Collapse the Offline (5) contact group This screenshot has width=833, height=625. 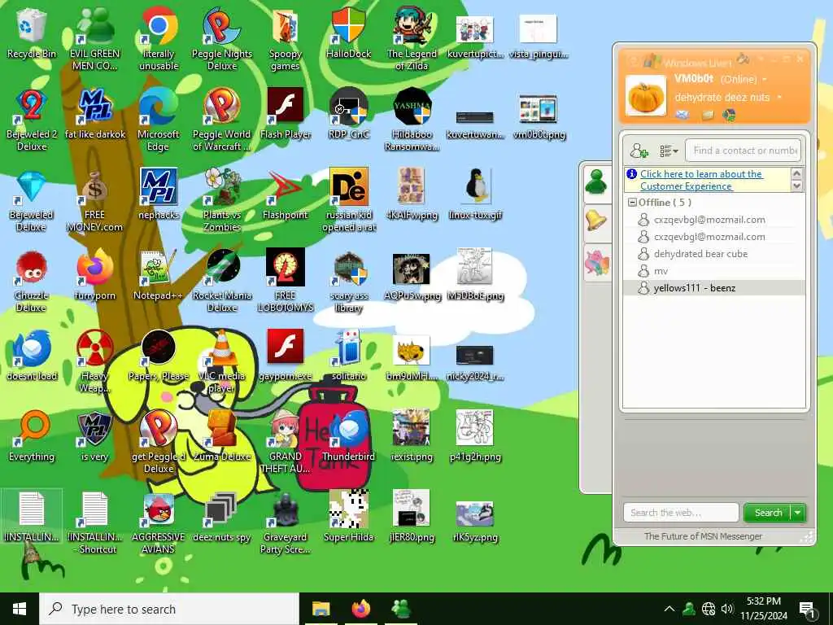pyautogui.click(x=632, y=203)
